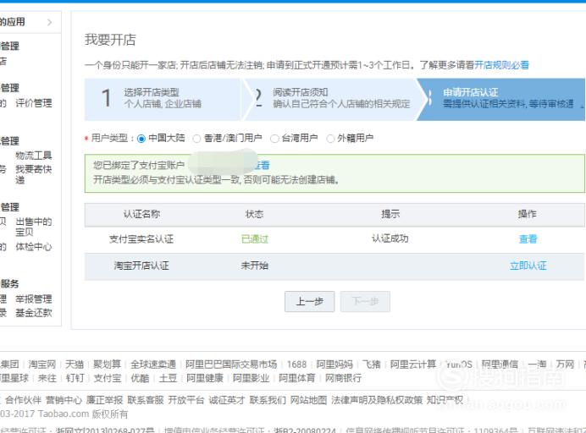Open 体检中心 sidebar item
The height and width of the screenshot is (433, 586).
click(34, 247)
